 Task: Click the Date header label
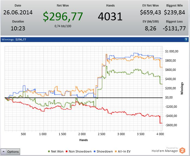(18, 5)
